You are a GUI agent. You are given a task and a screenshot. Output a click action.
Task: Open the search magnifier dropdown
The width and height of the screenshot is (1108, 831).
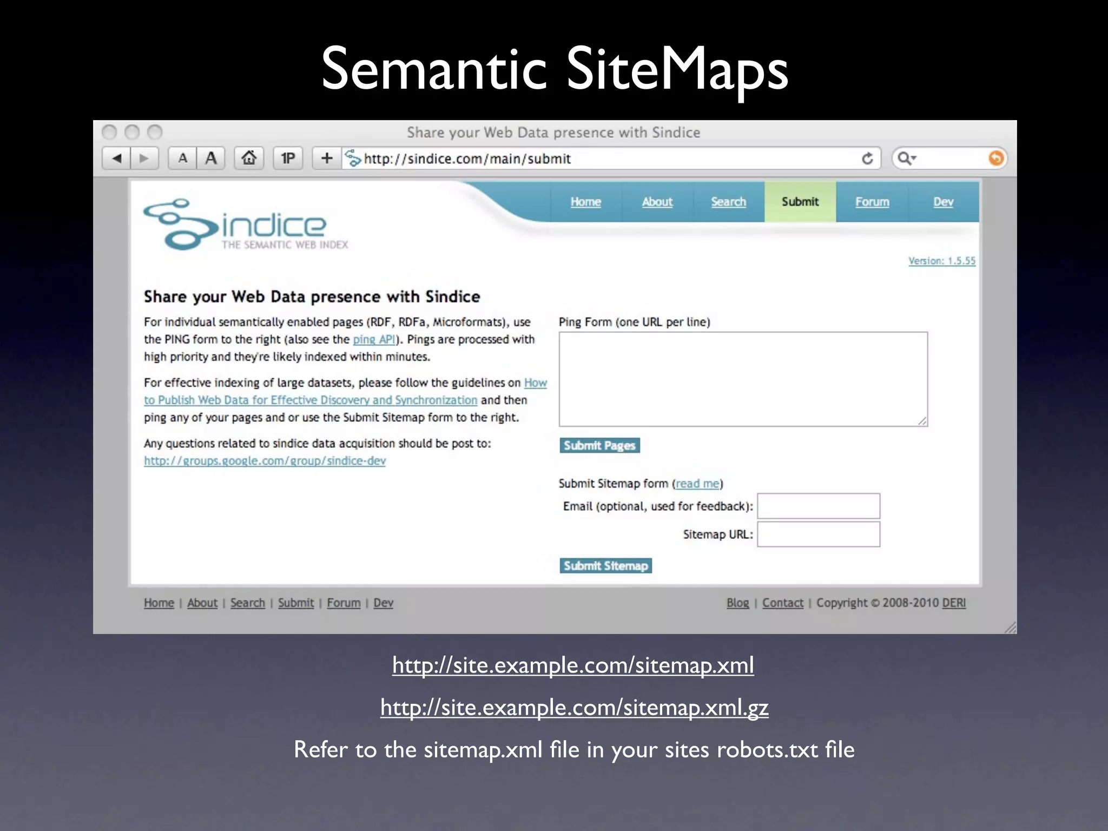coord(907,159)
